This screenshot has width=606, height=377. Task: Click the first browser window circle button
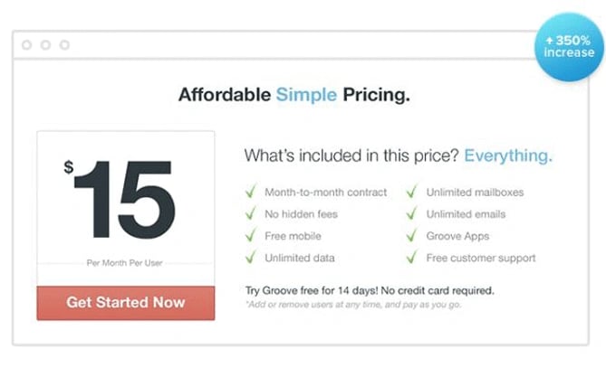click(27, 45)
